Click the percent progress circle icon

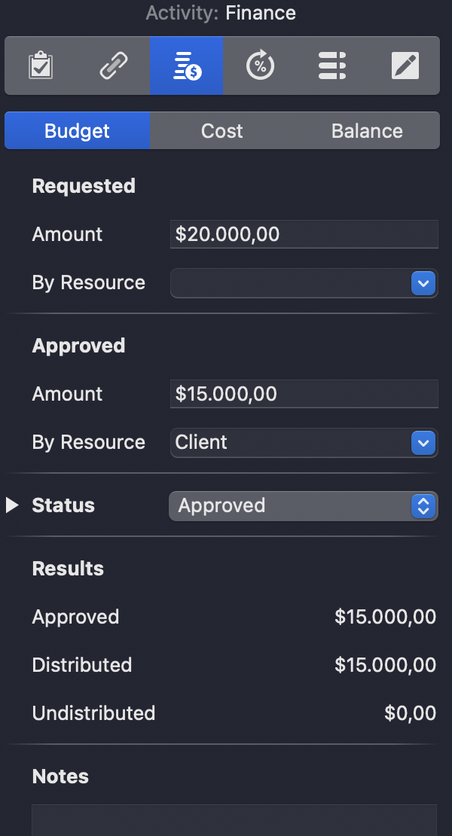(259, 66)
